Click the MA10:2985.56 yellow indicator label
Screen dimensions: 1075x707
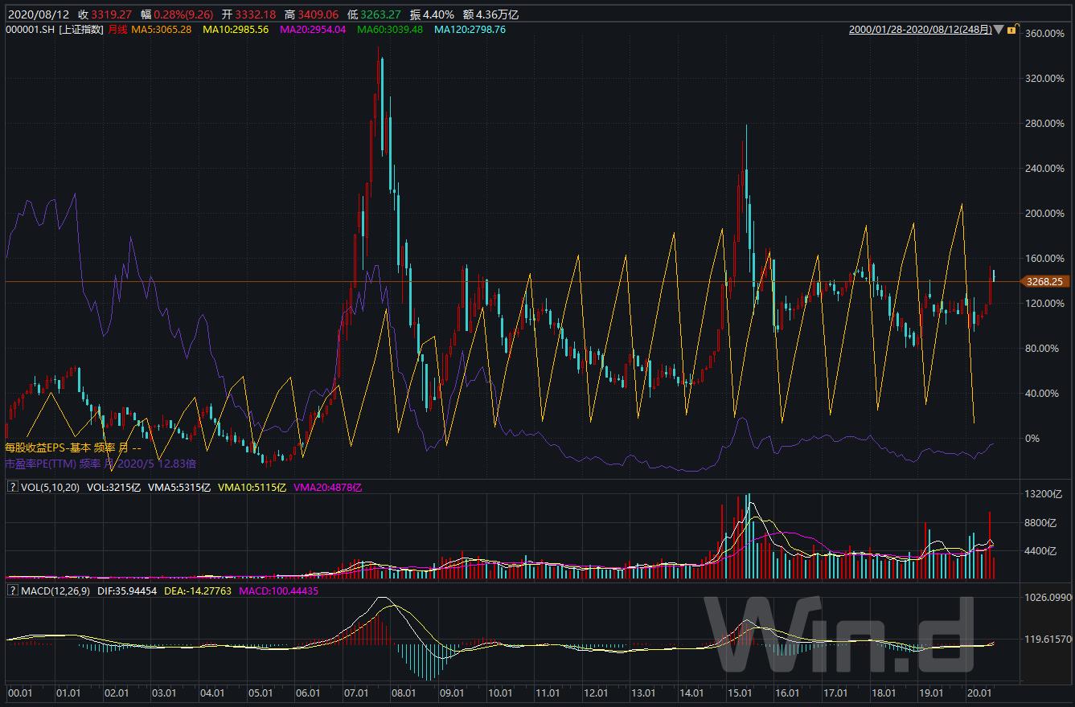[235, 30]
